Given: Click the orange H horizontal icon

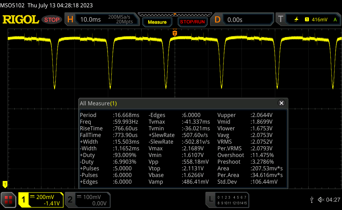Looking at the screenshot, I should [x=70, y=20].
